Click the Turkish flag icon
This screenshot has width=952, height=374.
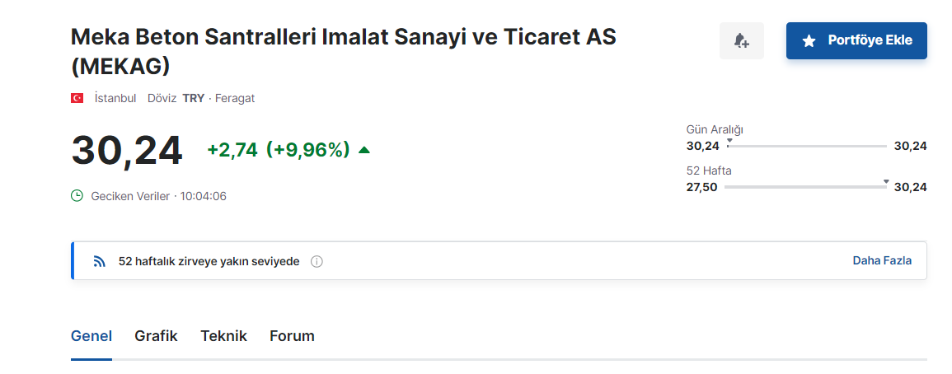click(x=77, y=98)
